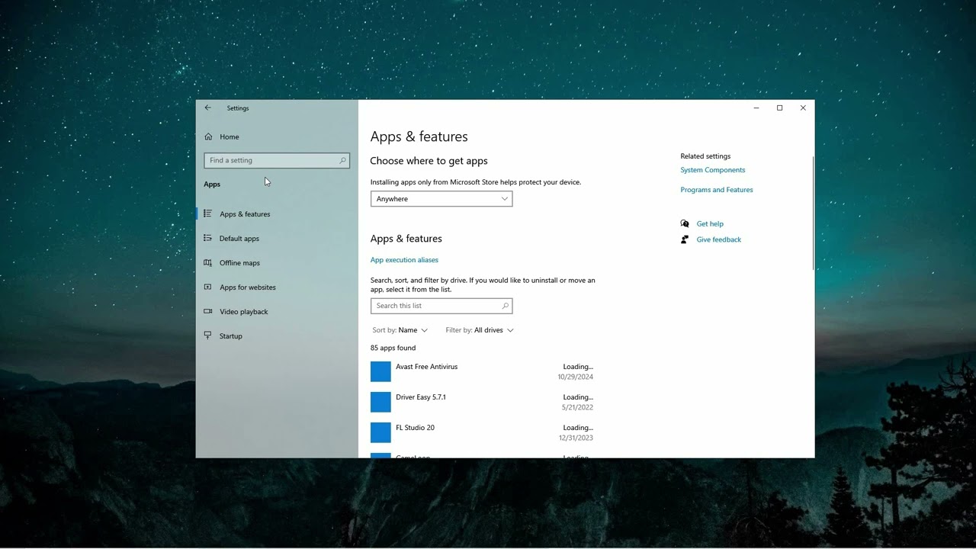Open the Home icon in sidebar

208,136
